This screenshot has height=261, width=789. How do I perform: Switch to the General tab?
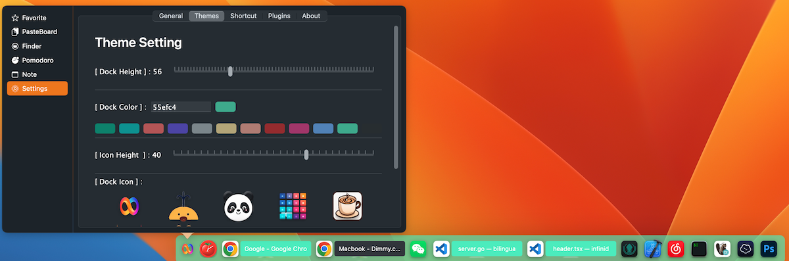coord(171,16)
